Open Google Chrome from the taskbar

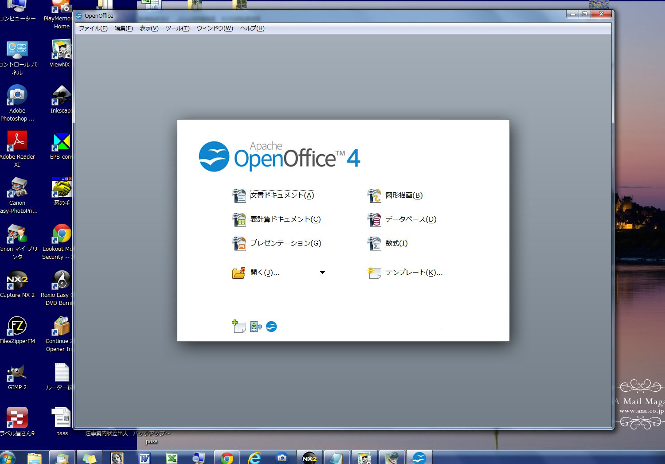point(227,458)
